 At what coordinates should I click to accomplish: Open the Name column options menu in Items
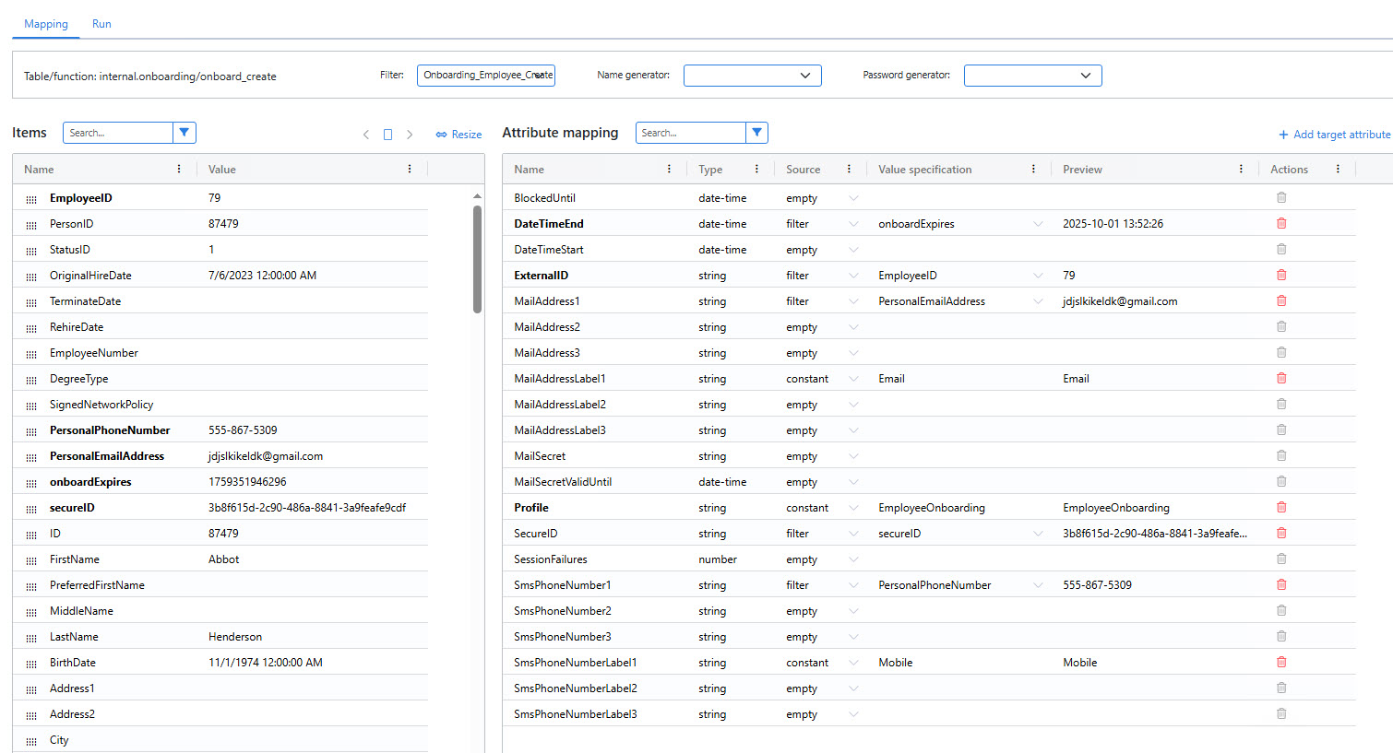[179, 169]
